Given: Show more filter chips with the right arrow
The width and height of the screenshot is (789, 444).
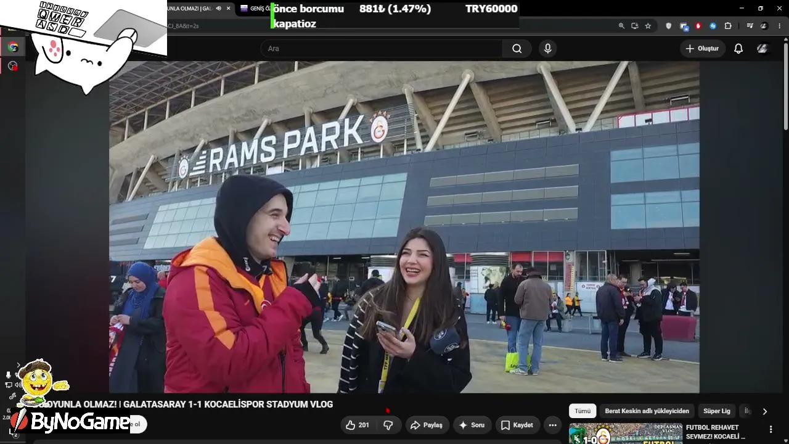Looking at the screenshot, I should pos(765,411).
